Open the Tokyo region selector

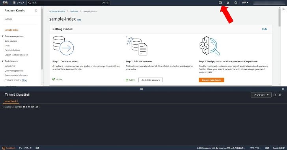pos(245,2)
